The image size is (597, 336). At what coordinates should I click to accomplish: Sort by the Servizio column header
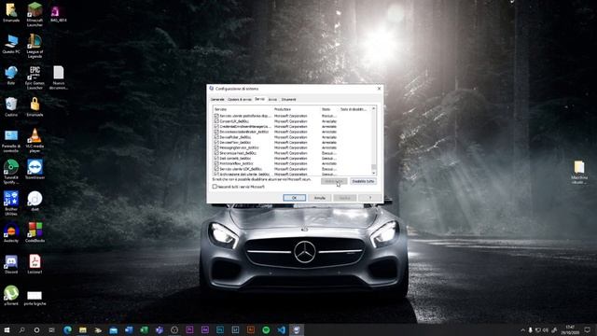[x=243, y=109]
